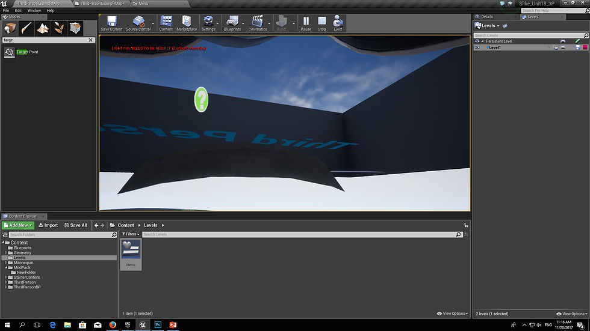Go forward in content browser history
The image size is (590, 331).
click(102, 225)
